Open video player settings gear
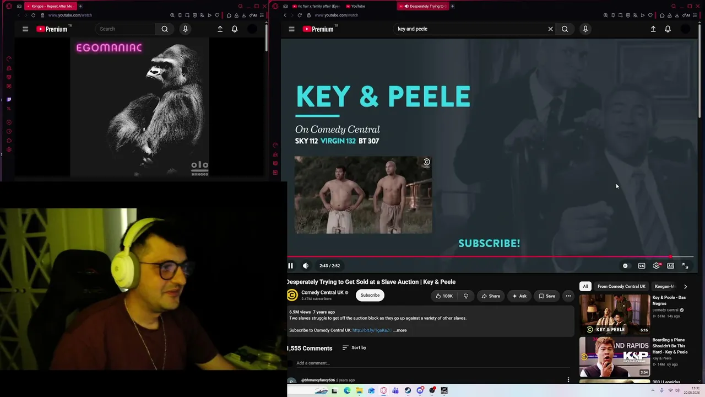This screenshot has height=397, width=705. pyautogui.click(x=657, y=266)
